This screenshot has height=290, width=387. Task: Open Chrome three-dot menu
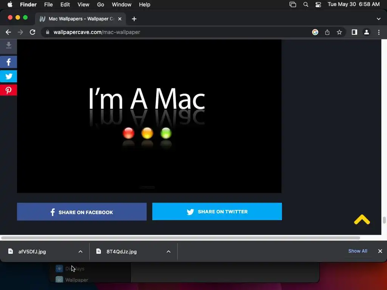(x=379, y=32)
